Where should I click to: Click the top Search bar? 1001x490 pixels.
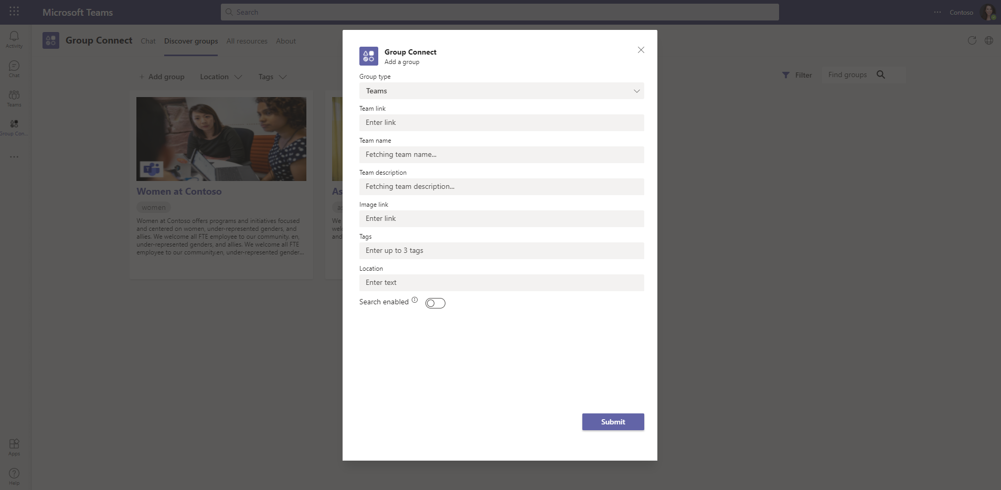pos(499,12)
